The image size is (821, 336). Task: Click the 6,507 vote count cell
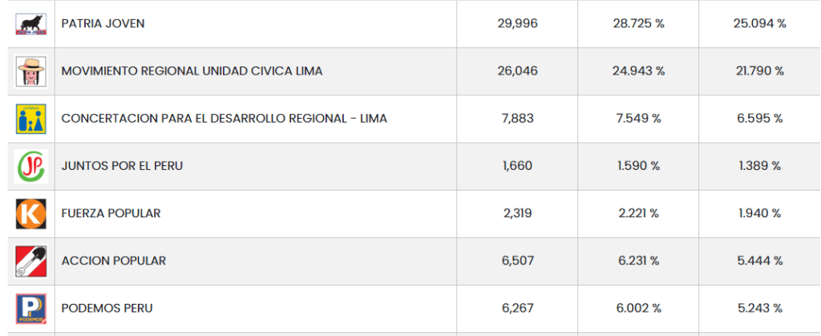pyautogui.click(x=517, y=261)
